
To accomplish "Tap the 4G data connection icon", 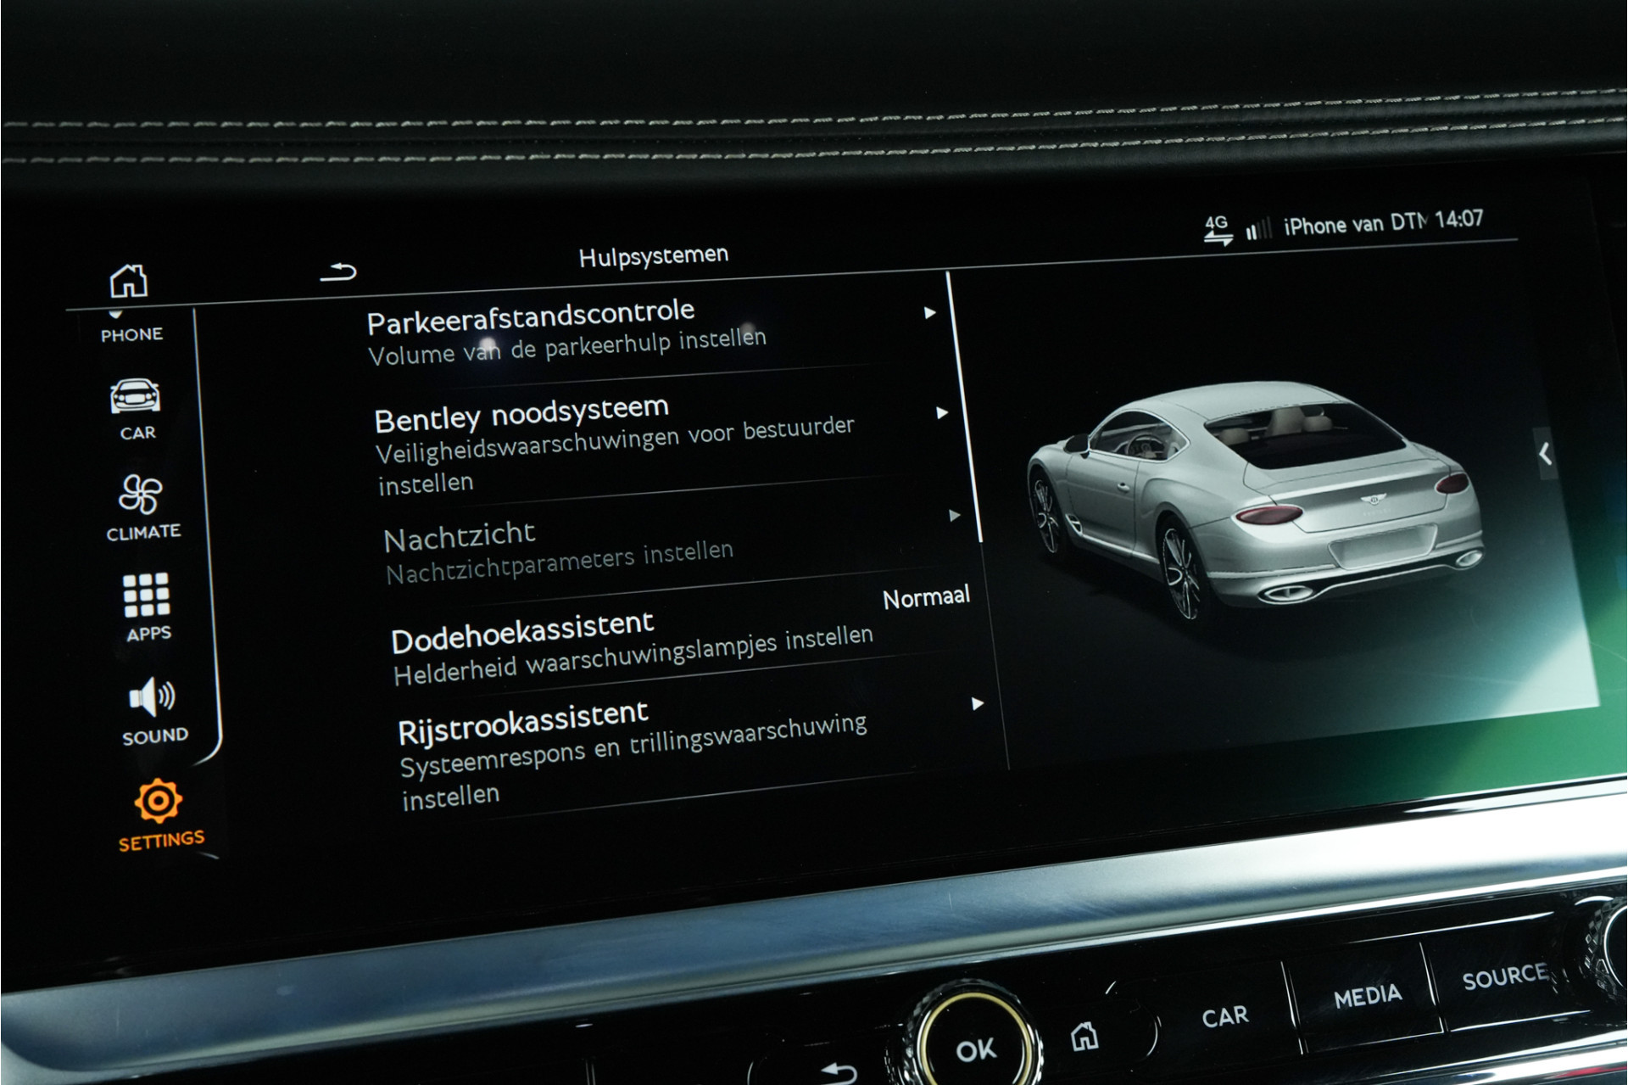I will [x=1218, y=229].
